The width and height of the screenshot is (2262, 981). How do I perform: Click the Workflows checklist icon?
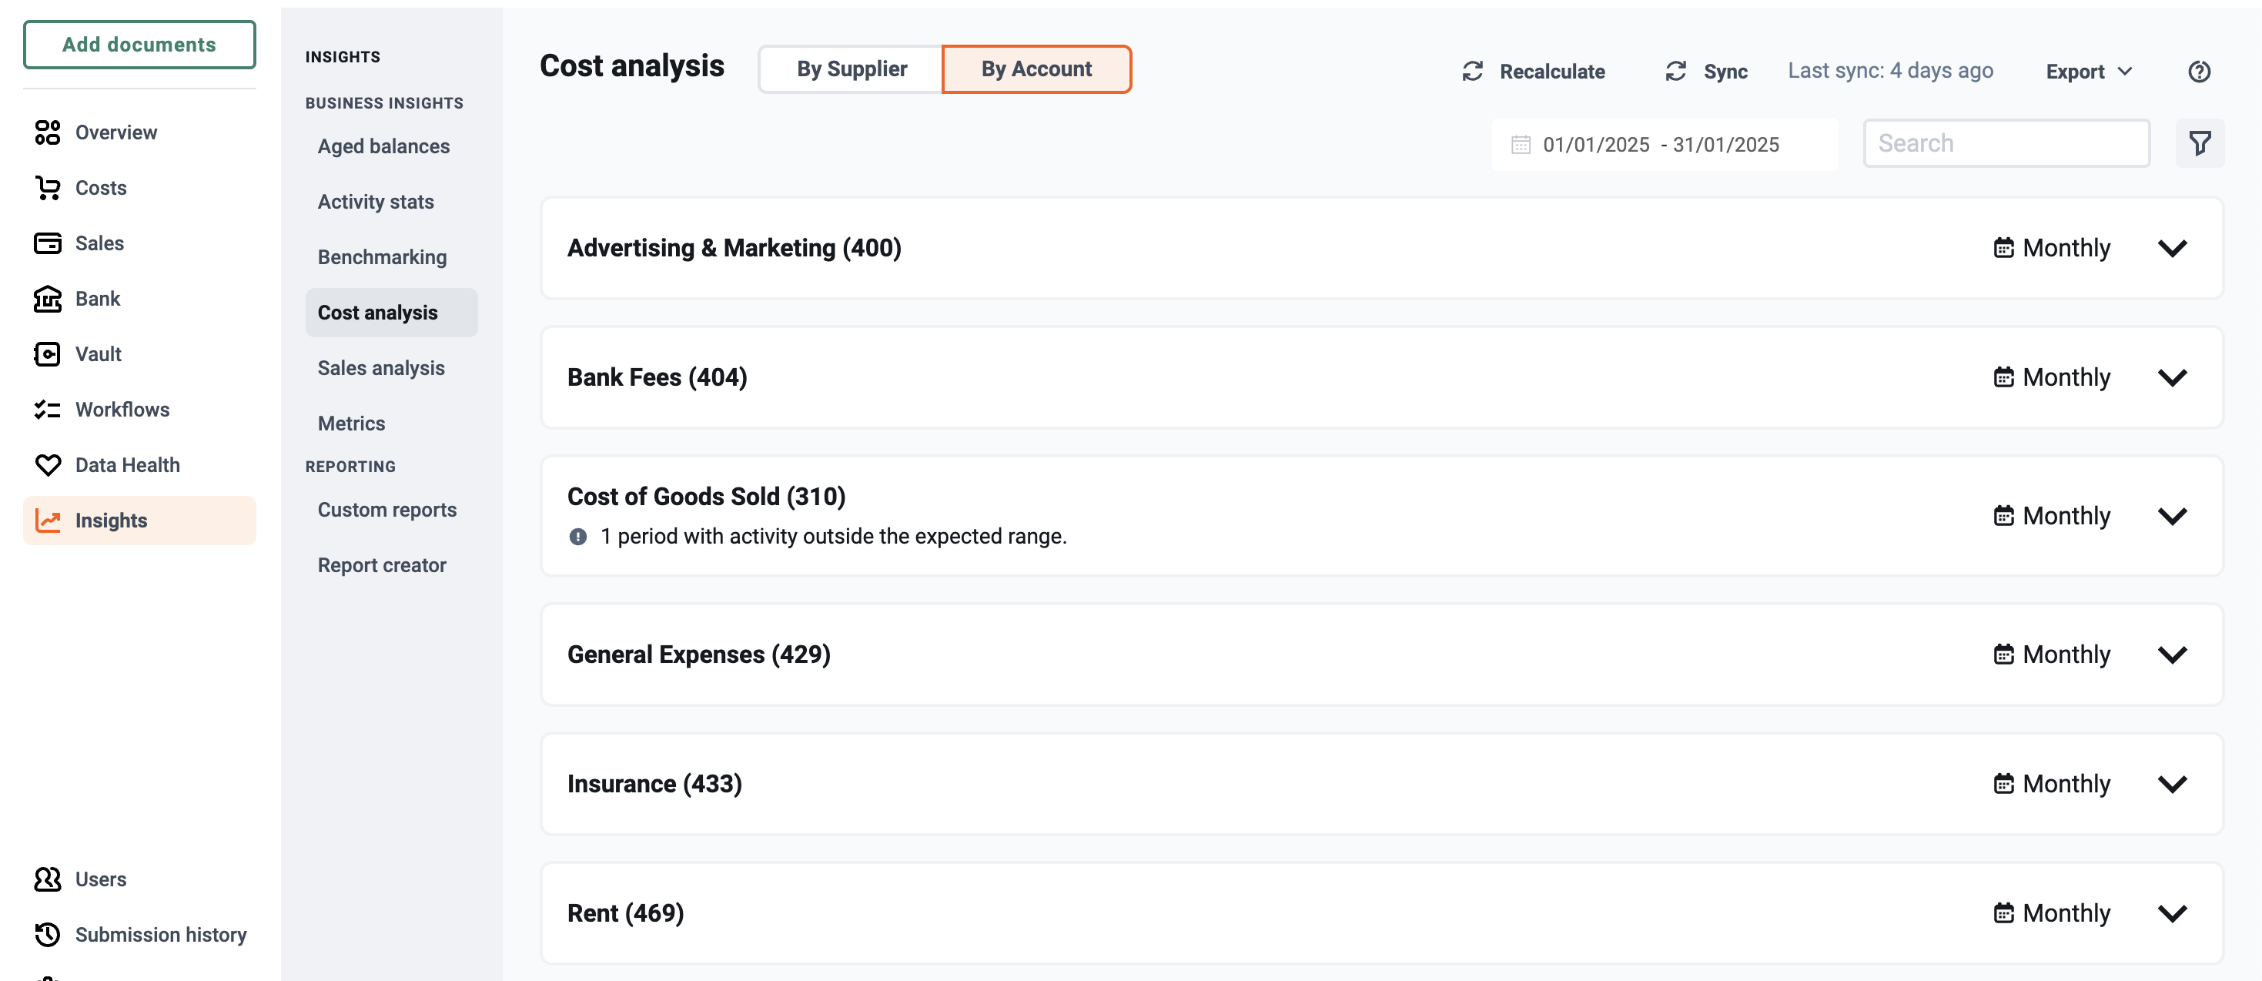click(x=48, y=409)
